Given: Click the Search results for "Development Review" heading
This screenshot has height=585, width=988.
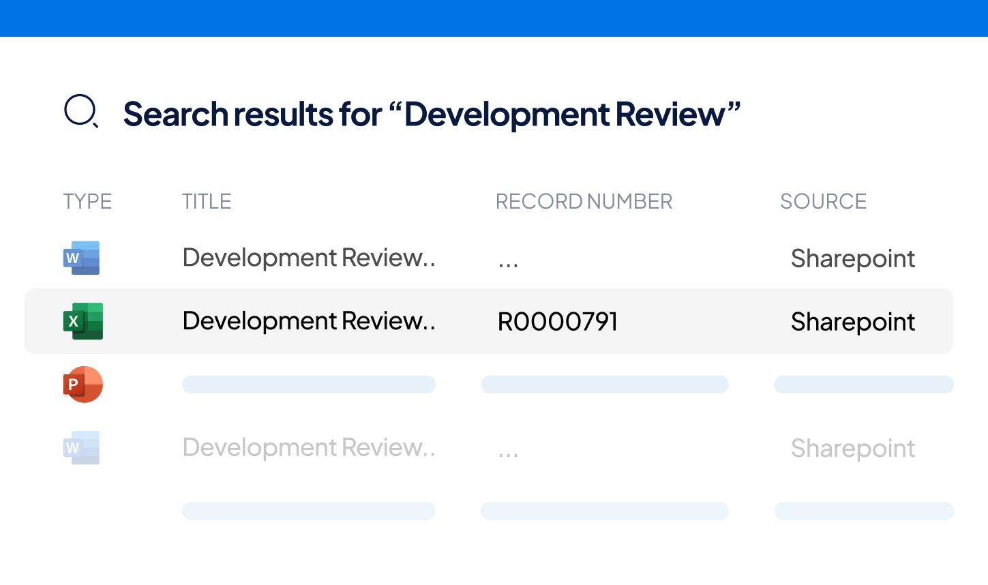Looking at the screenshot, I should 432,114.
